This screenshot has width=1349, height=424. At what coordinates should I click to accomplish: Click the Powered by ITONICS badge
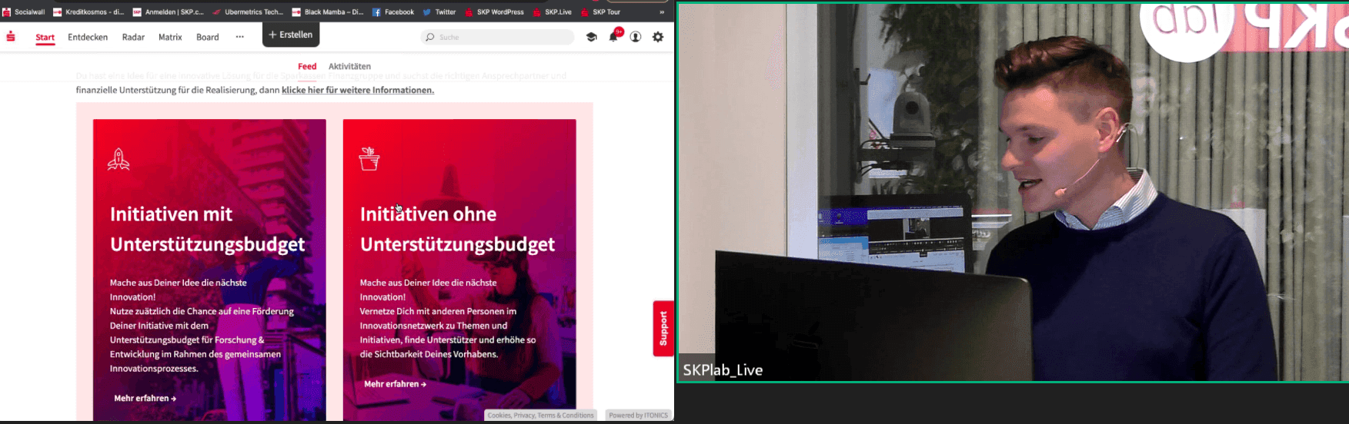(x=639, y=415)
